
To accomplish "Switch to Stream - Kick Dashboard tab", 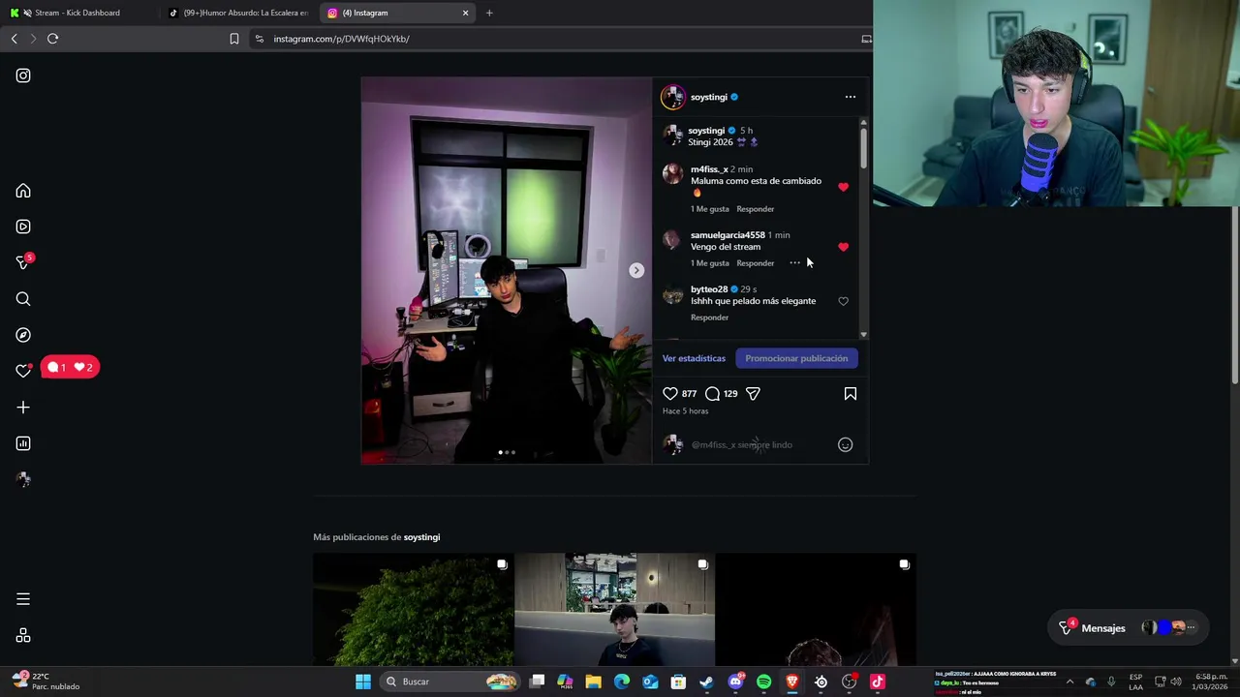I will [79, 13].
